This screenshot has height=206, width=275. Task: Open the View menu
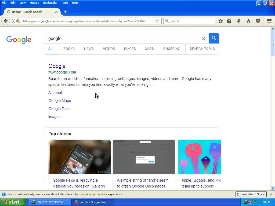(x=23, y=3)
